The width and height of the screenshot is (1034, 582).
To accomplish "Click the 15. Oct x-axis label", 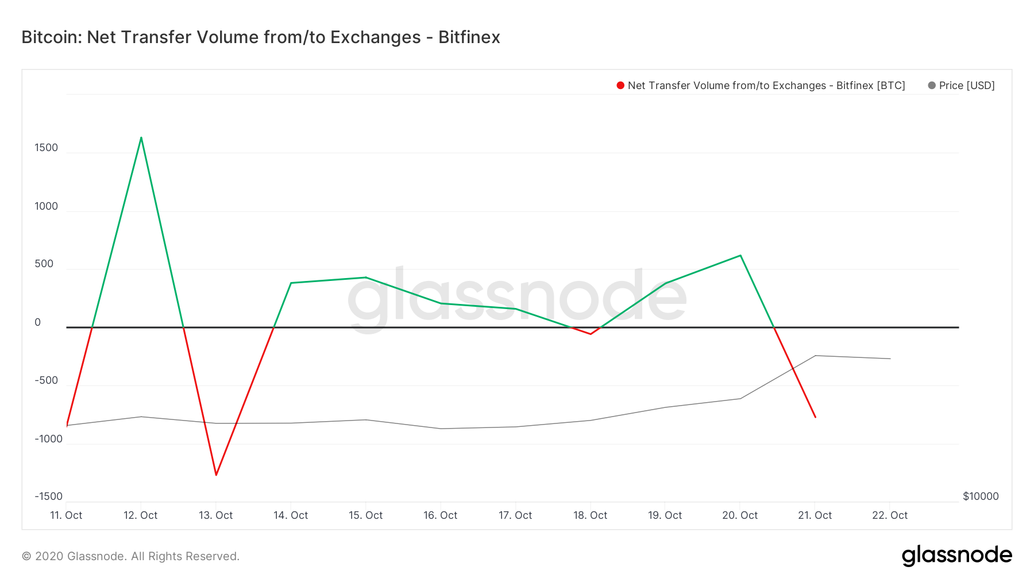I will 366,515.
